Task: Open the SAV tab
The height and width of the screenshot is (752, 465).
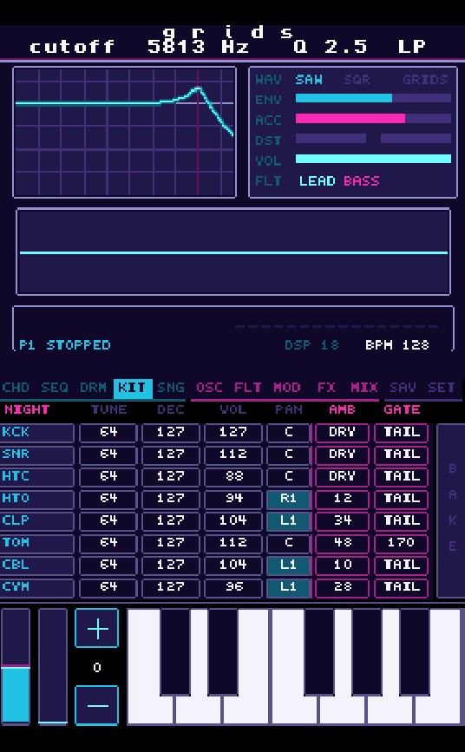Action: click(x=403, y=388)
